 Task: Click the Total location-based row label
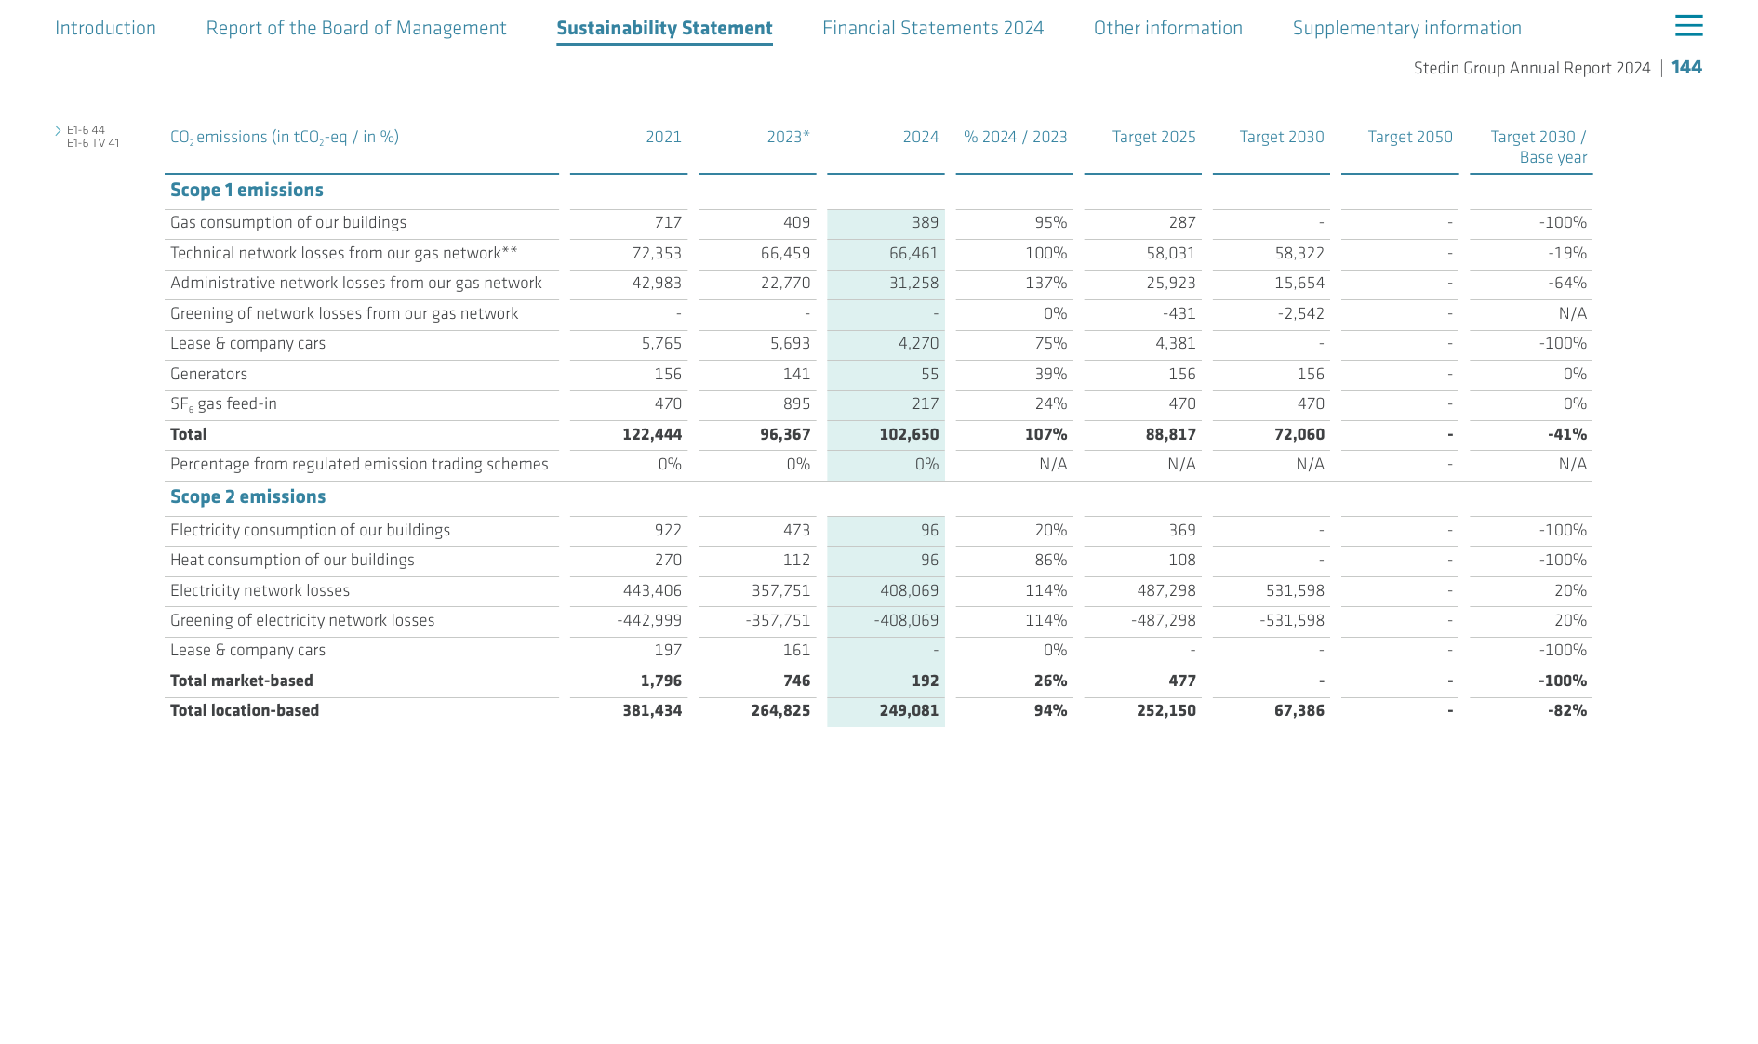pos(245,710)
